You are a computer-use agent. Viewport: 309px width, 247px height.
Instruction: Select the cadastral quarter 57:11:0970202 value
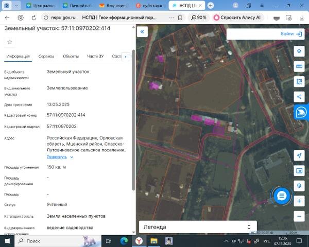tap(61, 126)
